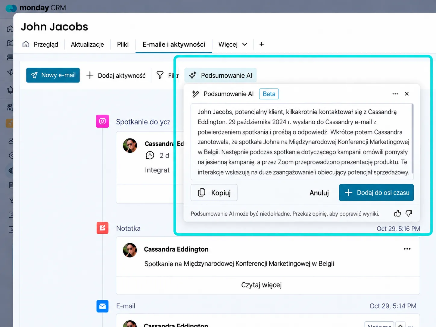Click Cassandra Eddington's avatar in the Notatka card

click(x=130, y=250)
